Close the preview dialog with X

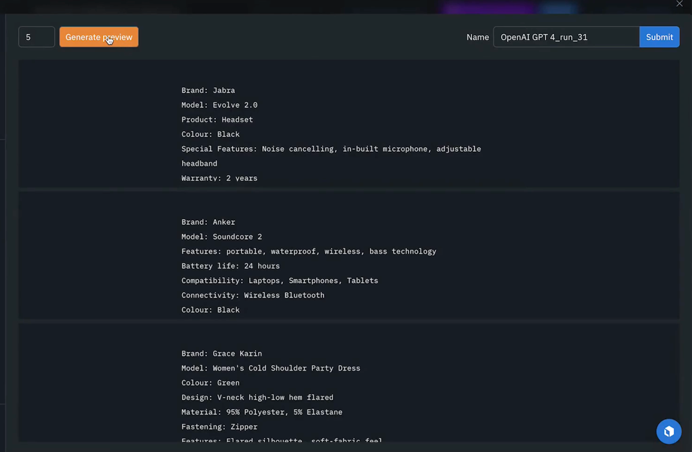[x=679, y=4]
